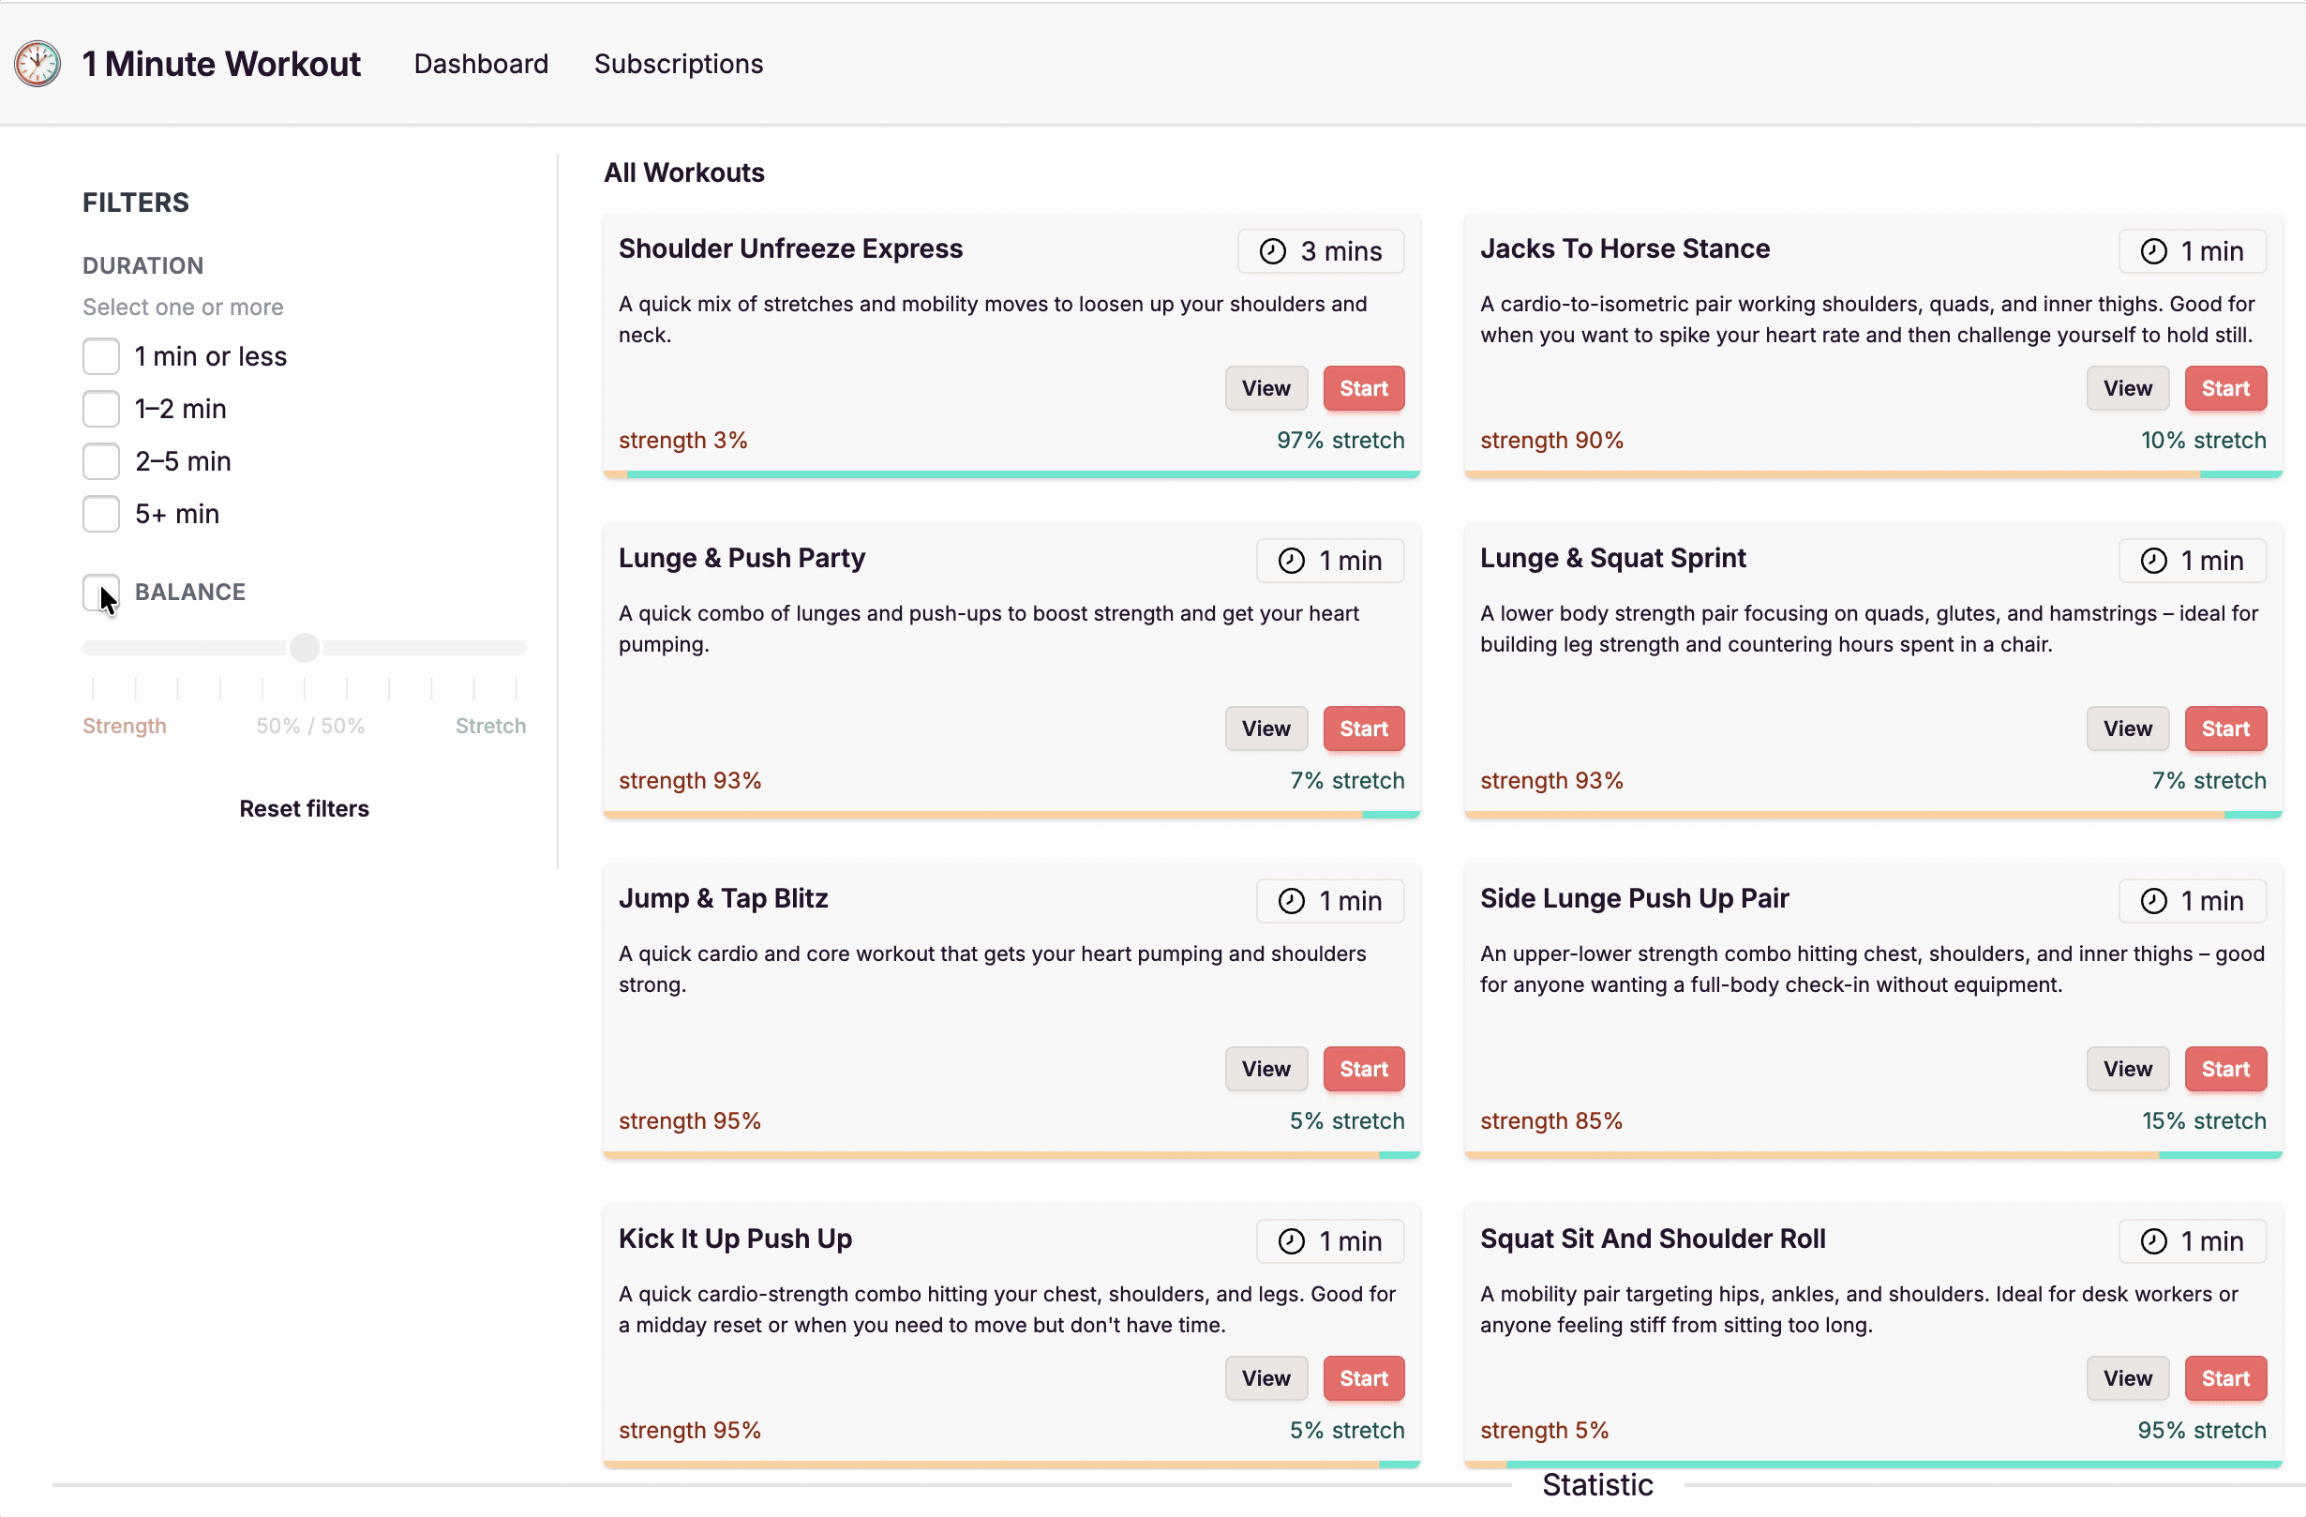Image resolution: width=2306 pixels, height=1517 pixels.
Task: Click clock icon on Jump & Tap Blitz
Action: click(1291, 900)
